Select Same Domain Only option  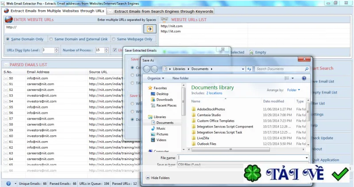[8, 39]
